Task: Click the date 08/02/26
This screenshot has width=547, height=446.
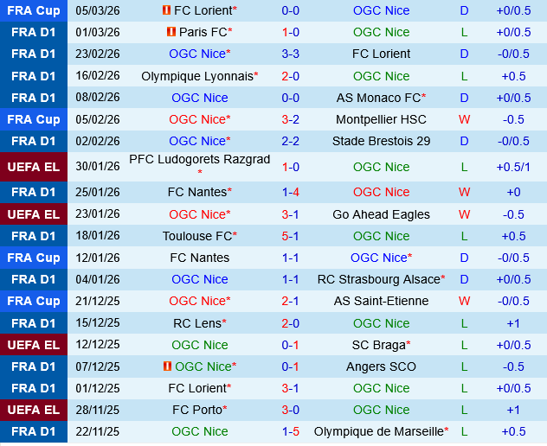Action: (x=98, y=97)
